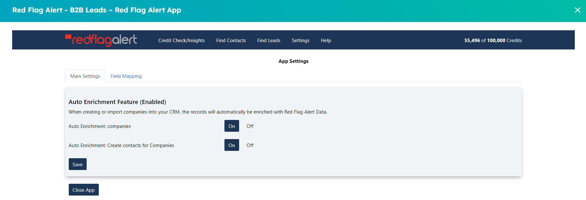The width and height of the screenshot is (586, 200).
Task: Close the Red Flag Alert dialog with X
Action: click(577, 10)
